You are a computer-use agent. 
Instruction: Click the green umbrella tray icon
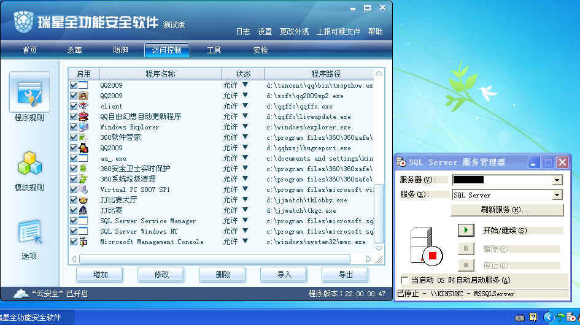tap(561, 317)
